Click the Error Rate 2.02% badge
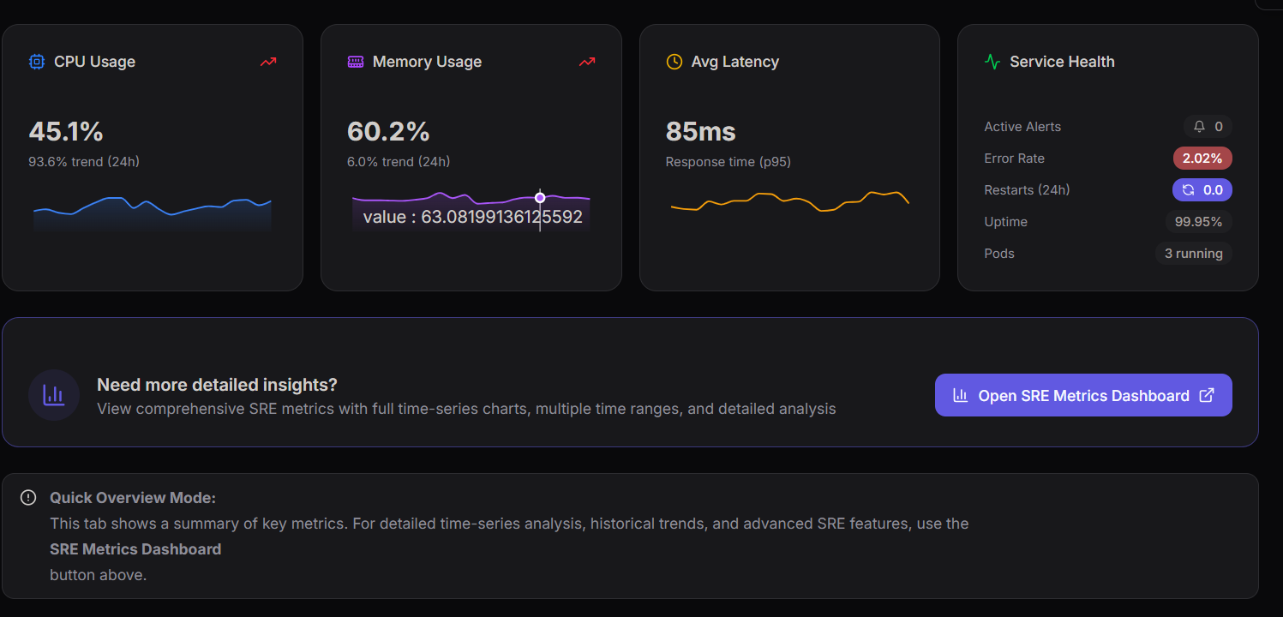This screenshot has width=1283, height=617. click(x=1202, y=158)
